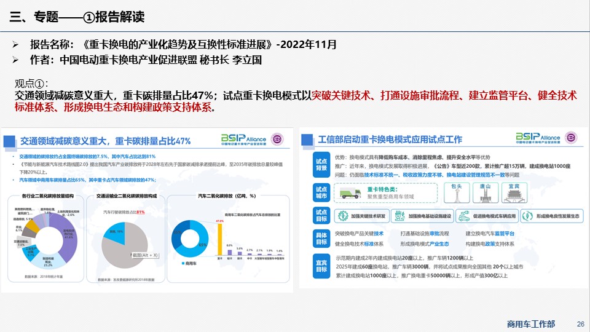Click the 截图(Alt + X) tooltip
Image resolution: width=590 pixels, height=332 pixels.
[145, 255]
